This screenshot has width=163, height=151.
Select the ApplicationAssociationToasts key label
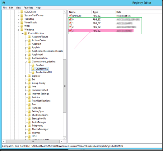pos(47,51)
